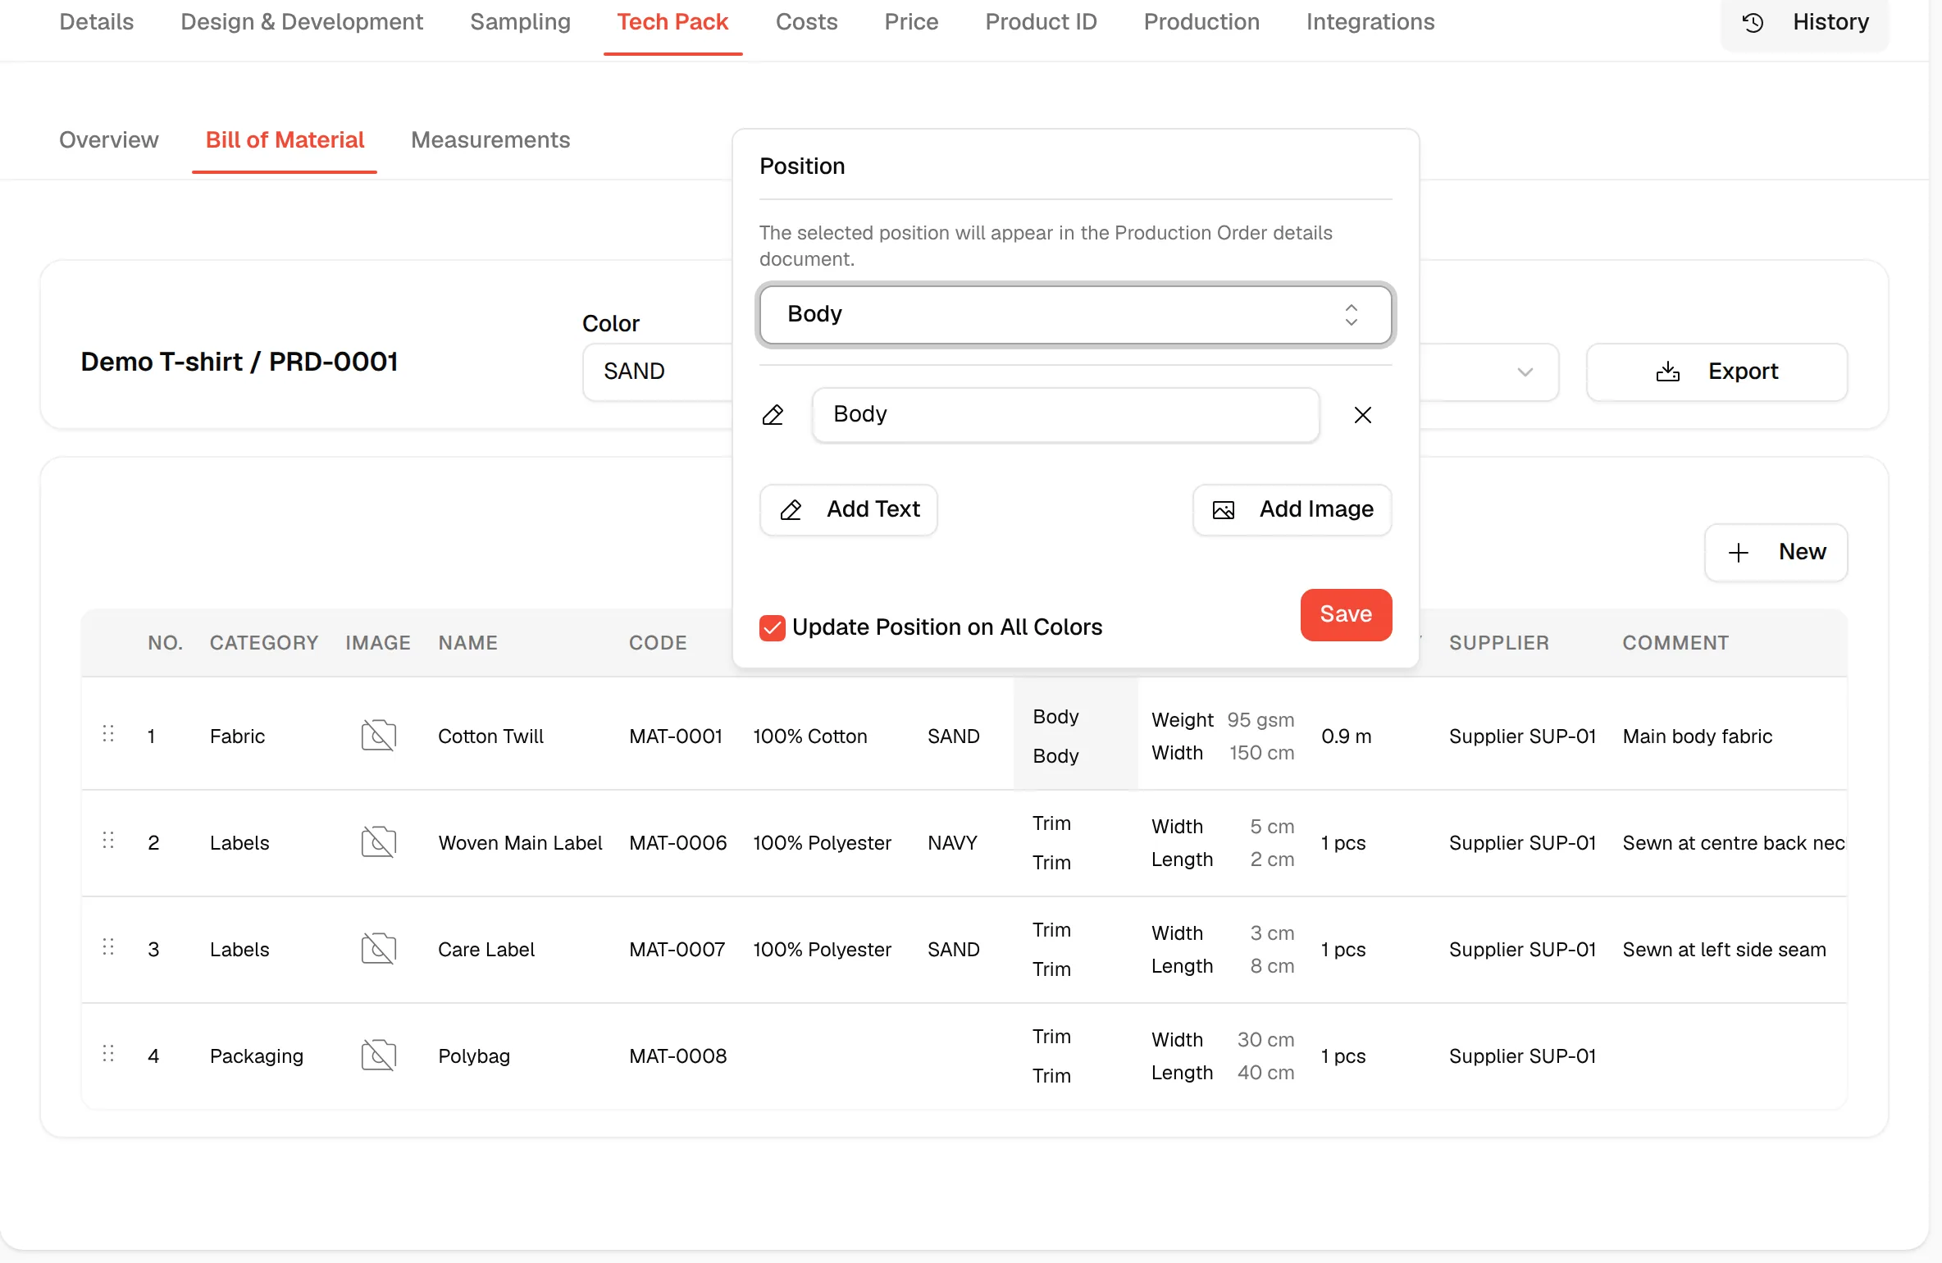Click the 100% Cotton composition cell
The width and height of the screenshot is (1942, 1263).
(x=809, y=736)
